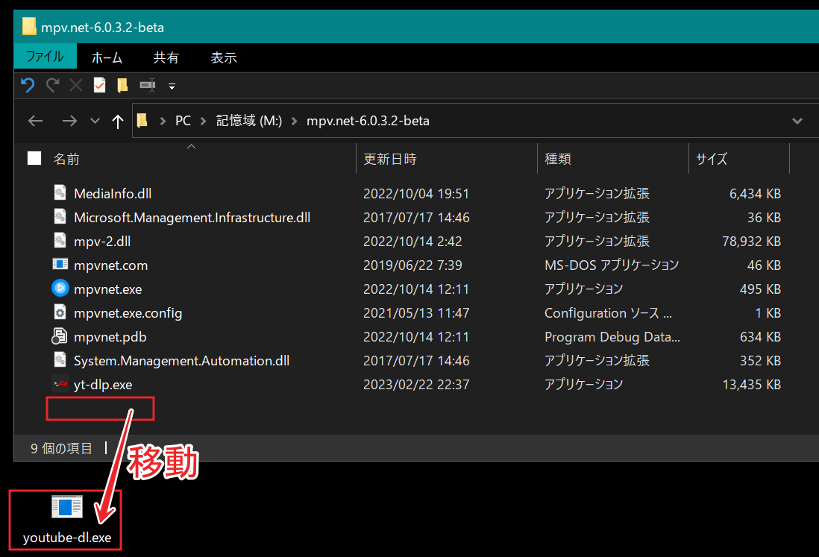Click the Up navigation arrow button
Image resolution: width=819 pixels, height=557 pixels.
(x=117, y=121)
